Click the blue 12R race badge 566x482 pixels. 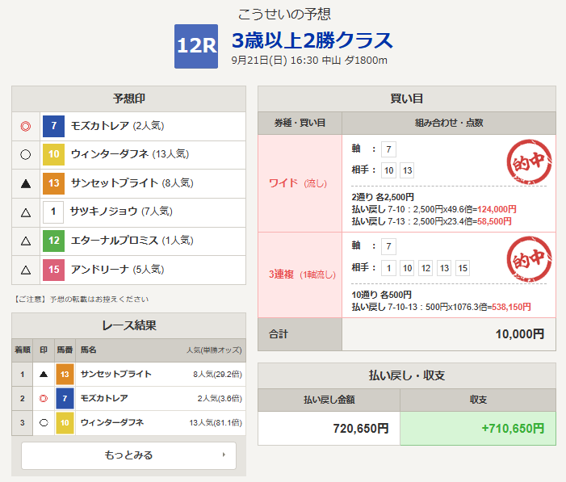196,46
